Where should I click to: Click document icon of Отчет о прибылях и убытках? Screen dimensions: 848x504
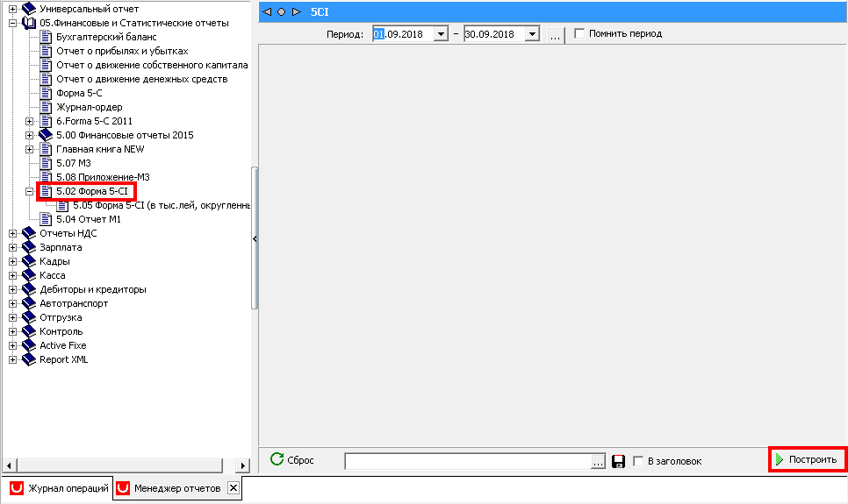(46, 51)
